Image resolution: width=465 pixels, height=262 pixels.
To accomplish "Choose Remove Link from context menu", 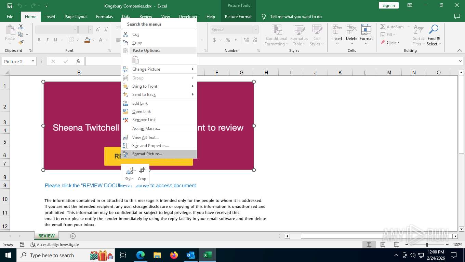I will coord(159,120).
